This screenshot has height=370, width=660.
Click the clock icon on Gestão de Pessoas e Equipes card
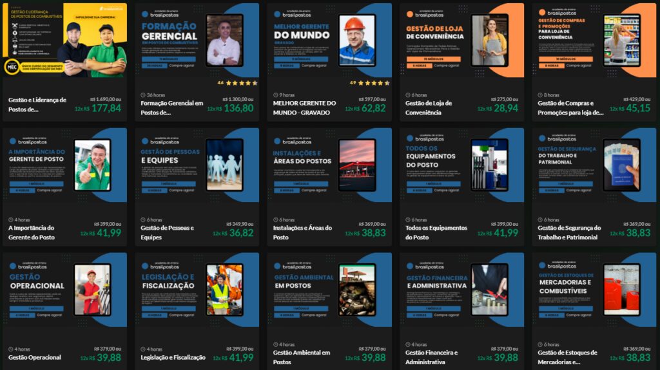(x=143, y=219)
